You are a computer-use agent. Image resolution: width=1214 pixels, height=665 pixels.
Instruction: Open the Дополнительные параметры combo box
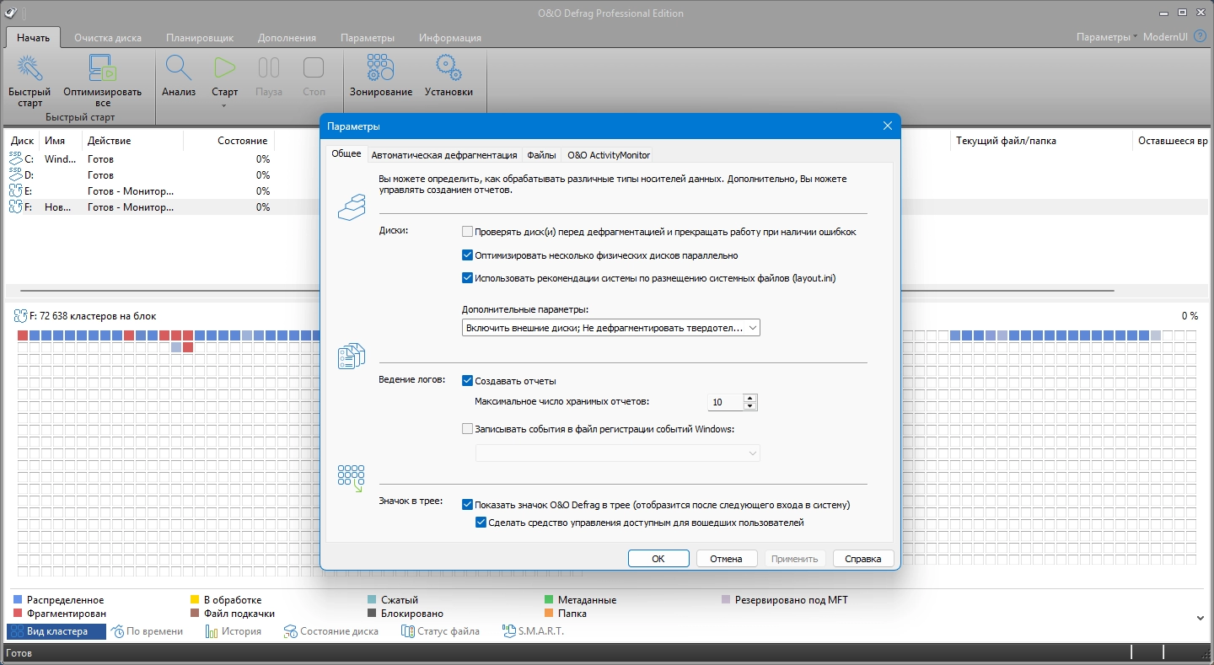611,327
